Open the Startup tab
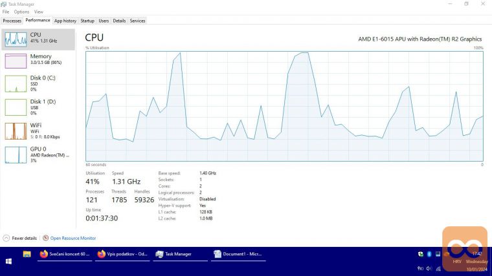The height and width of the screenshot is (276, 492). click(87, 21)
